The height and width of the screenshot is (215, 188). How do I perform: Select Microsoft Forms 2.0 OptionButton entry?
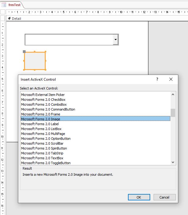tap(95, 139)
